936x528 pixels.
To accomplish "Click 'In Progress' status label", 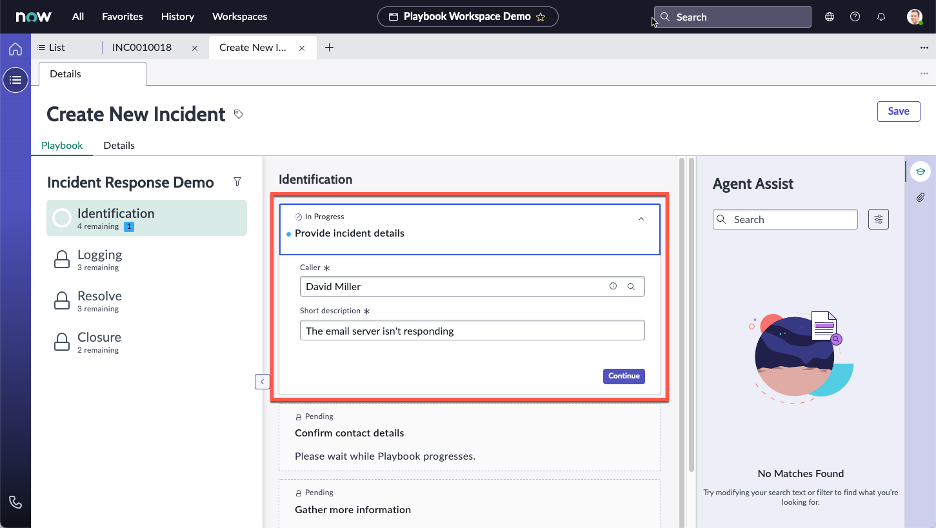I will click(x=324, y=217).
